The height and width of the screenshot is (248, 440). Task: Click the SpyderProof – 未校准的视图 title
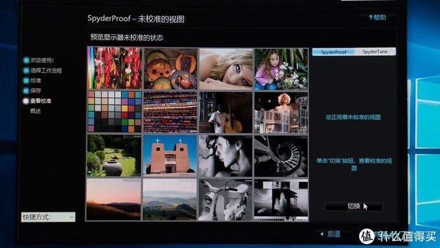136,19
